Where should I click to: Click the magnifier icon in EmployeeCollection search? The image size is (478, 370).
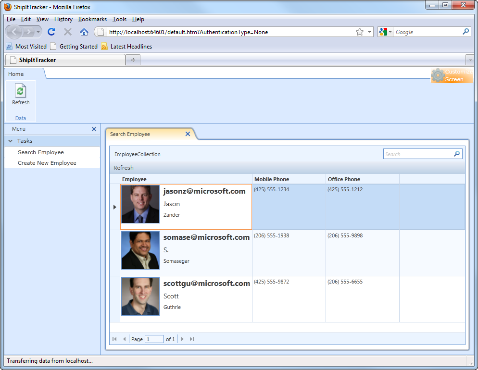tap(457, 154)
